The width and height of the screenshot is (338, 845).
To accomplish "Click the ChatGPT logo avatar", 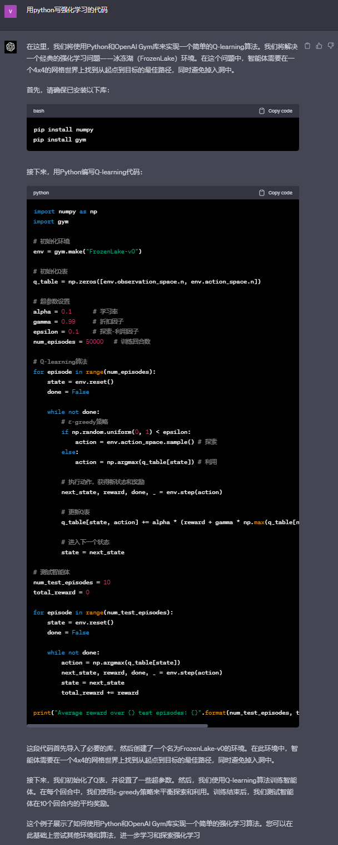I will (x=11, y=47).
